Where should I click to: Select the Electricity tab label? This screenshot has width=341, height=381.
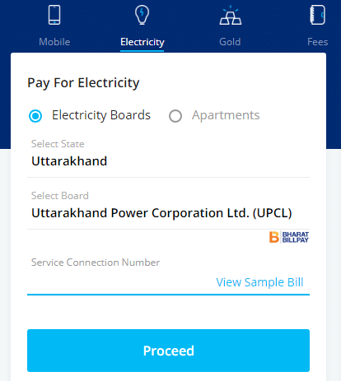pos(142,42)
